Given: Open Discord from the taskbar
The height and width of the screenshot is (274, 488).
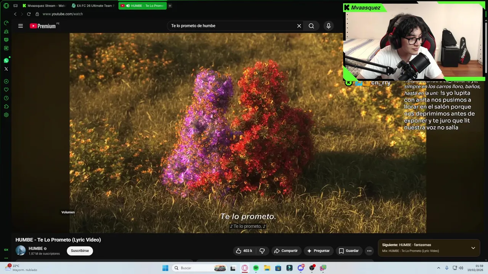Looking at the screenshot, I should pos(301,268).
